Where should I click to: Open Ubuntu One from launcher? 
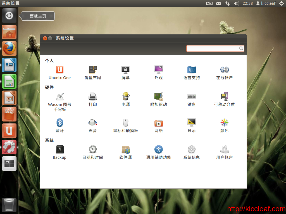point(9,131)
